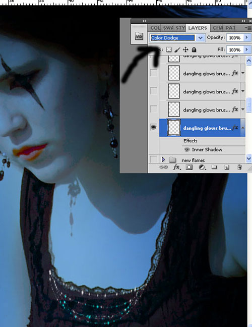Screen dimensions: 252x327
Task: Toggle Lock transparent pixels
Action: pos(169,49)
